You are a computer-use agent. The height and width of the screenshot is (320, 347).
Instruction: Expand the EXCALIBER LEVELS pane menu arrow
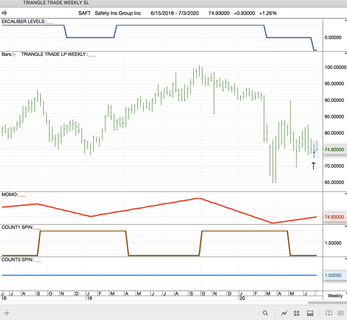(346, 21)
